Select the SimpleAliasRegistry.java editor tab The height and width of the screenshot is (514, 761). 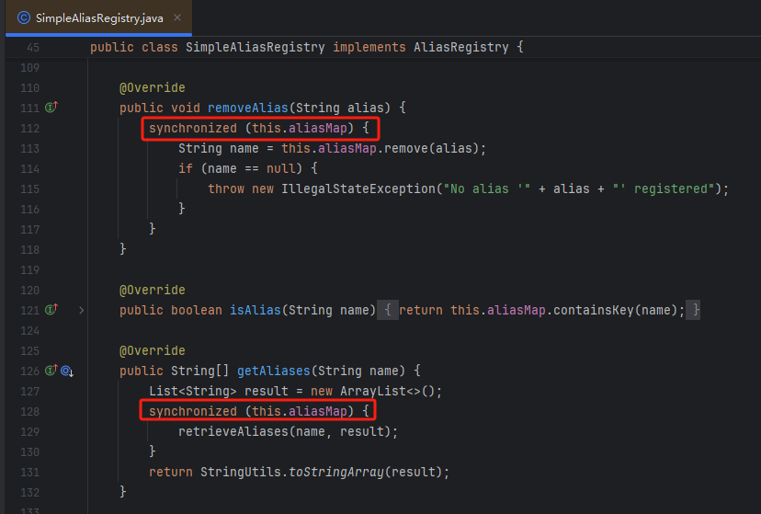[99, 18]
